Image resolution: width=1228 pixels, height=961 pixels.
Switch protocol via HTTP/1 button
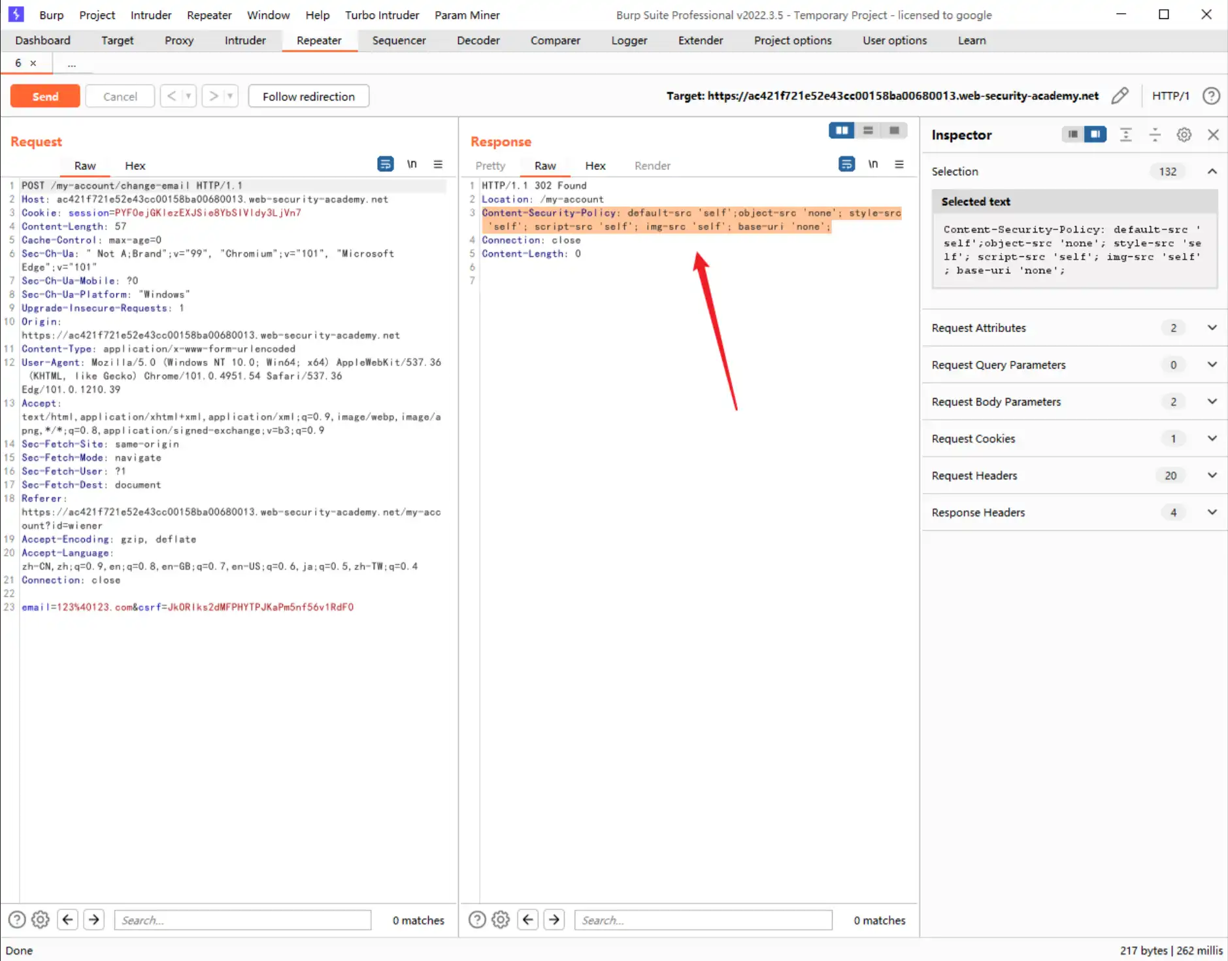[1170, 96]
